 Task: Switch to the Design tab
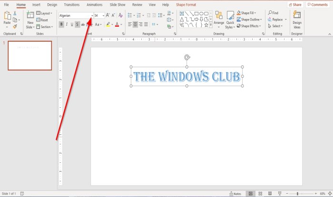[52, 5]
